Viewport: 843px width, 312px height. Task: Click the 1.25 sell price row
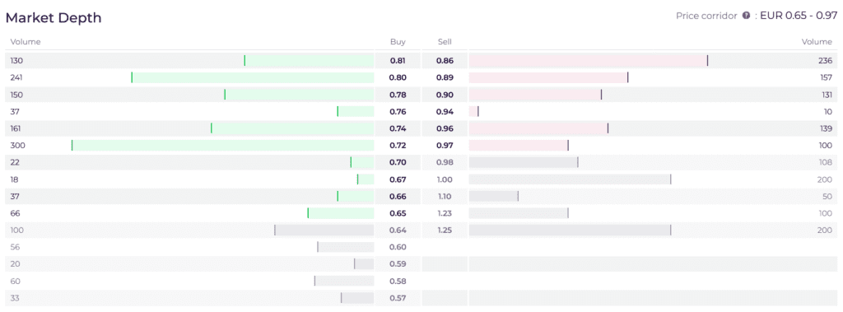[x=630, y=231]
